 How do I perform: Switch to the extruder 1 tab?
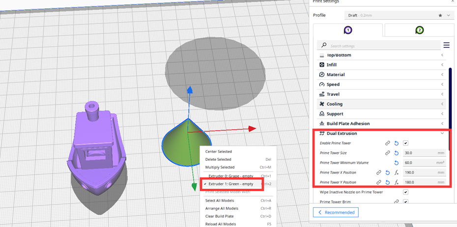coord(348,30)
